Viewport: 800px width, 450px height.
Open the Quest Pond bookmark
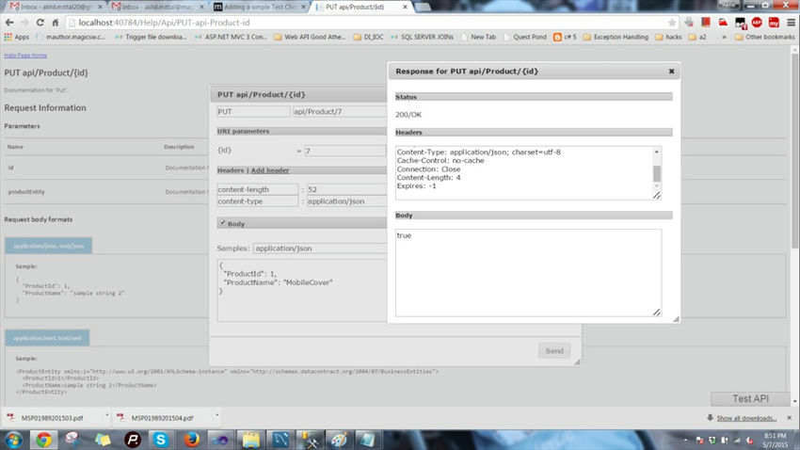[x=525, y=37]
